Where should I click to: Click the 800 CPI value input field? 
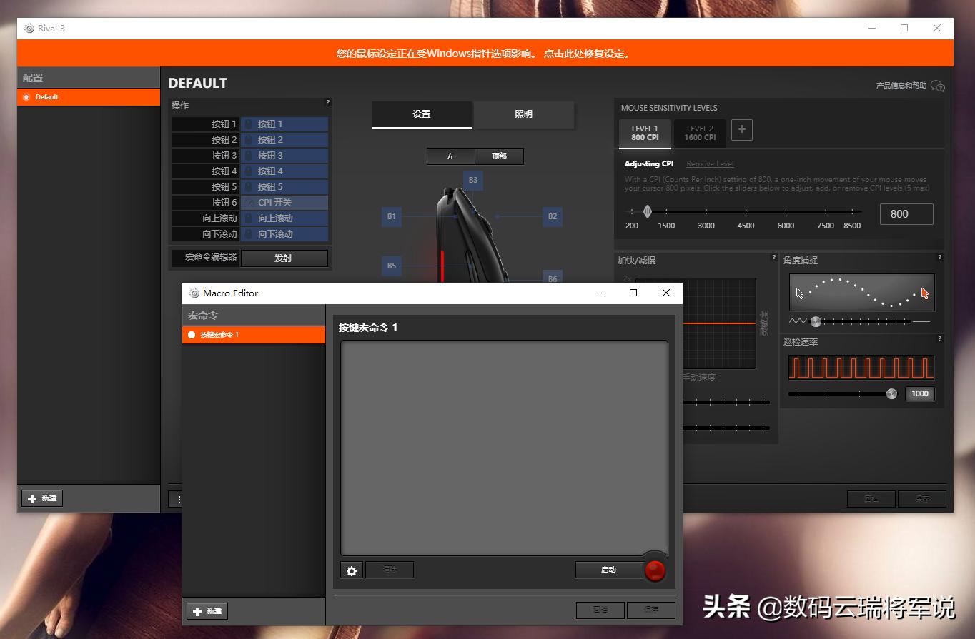click(906, 213)
